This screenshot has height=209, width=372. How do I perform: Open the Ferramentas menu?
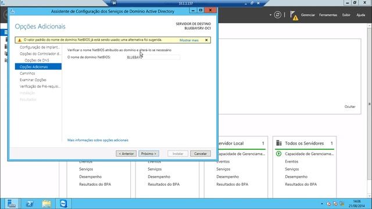[x=328, y=15]
